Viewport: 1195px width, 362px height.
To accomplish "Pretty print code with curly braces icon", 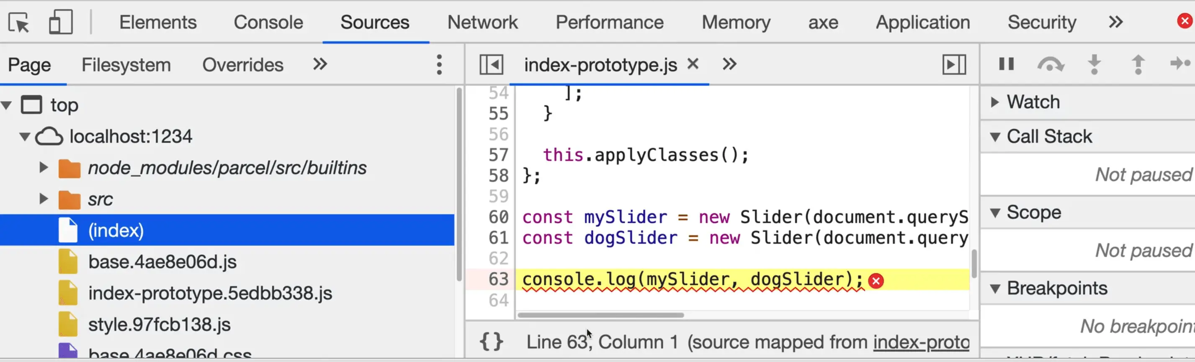I will coord(491,342).
